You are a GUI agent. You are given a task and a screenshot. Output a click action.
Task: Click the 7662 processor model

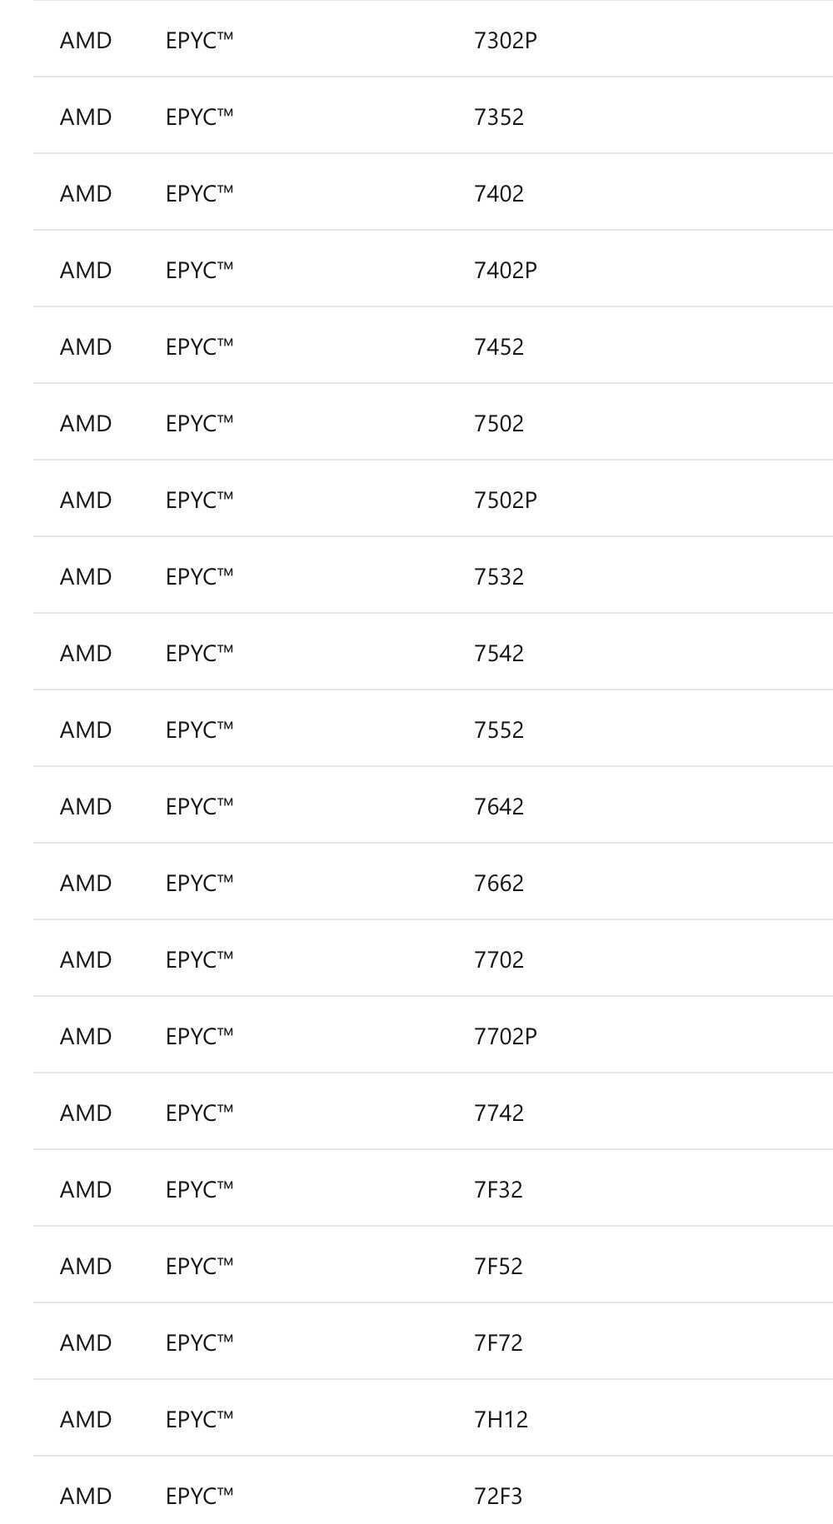499,884
